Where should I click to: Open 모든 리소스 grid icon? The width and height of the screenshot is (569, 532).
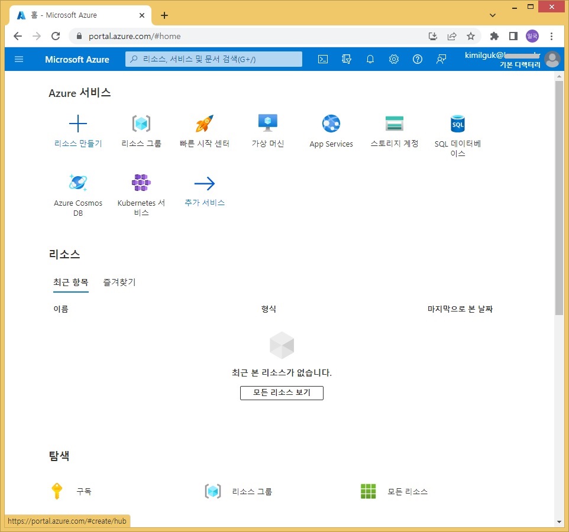(368, 491)
